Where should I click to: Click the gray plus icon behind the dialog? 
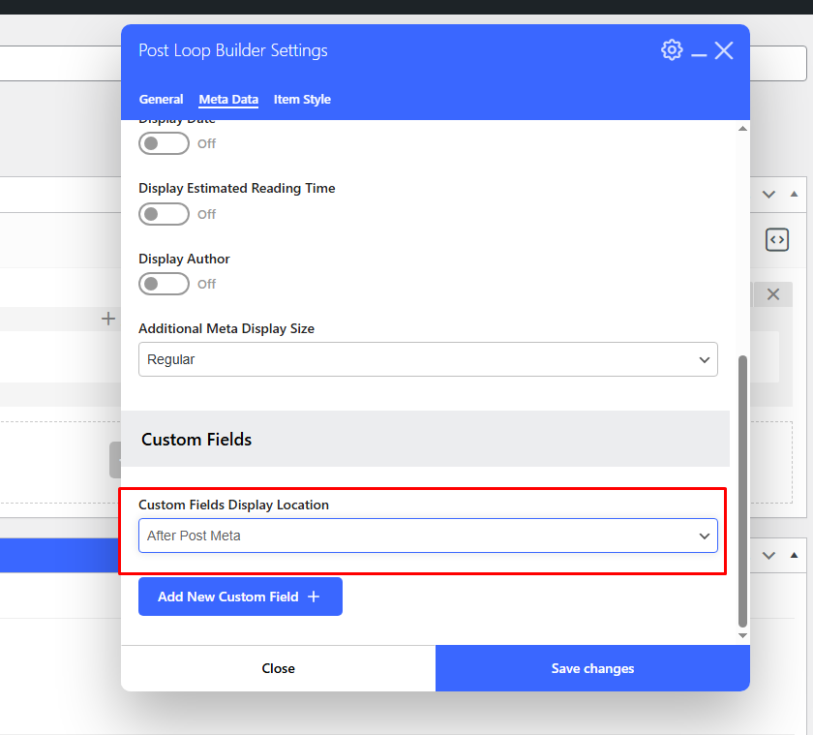click(108, 319)
